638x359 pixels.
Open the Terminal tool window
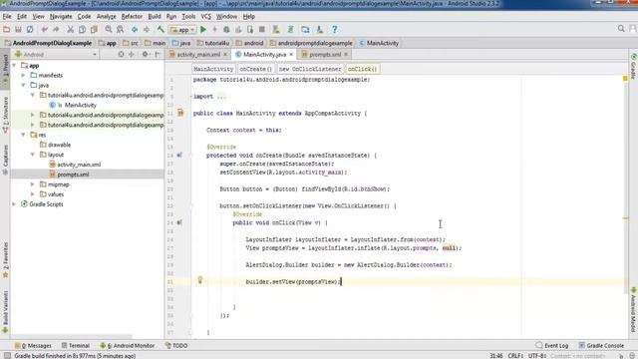click(x=76, y=346)
